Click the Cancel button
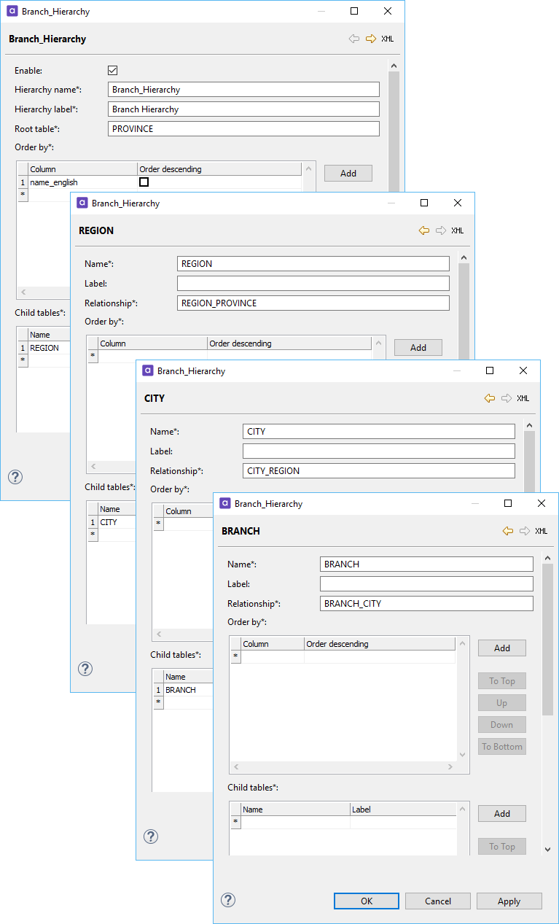The image size is (559, 924). 438,901
